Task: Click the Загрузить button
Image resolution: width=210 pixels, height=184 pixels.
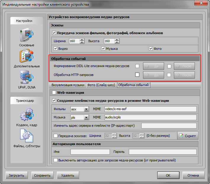Action: click(17, 175)
